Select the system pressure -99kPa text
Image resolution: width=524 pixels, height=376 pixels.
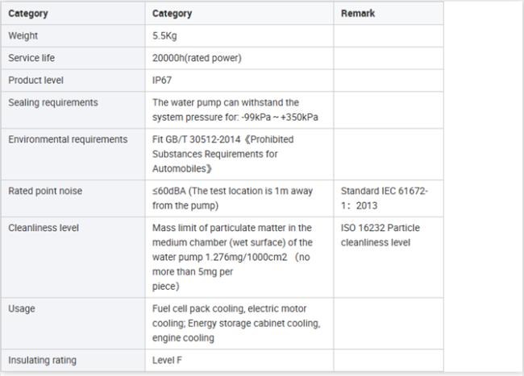tap(235, 117)
